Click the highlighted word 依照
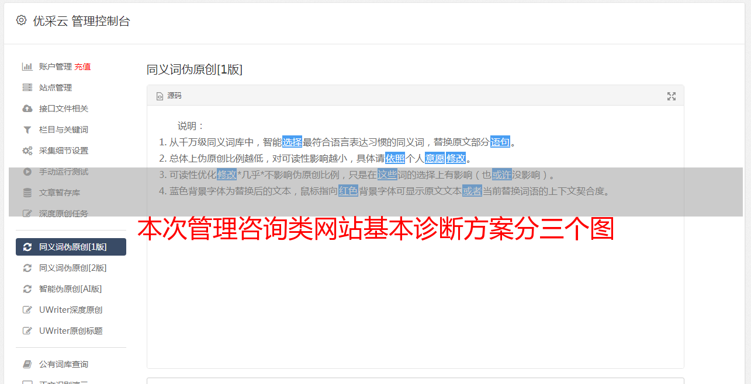This screenshot has width=751, height=384. pos(395,158)
